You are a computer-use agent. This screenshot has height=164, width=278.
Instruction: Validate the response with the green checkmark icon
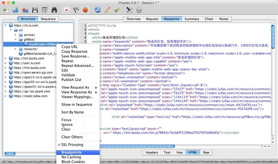pos(117,10)
